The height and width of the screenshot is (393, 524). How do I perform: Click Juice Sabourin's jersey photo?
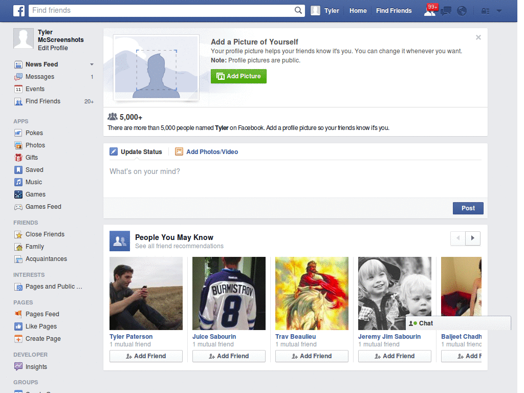pos(229,293)
